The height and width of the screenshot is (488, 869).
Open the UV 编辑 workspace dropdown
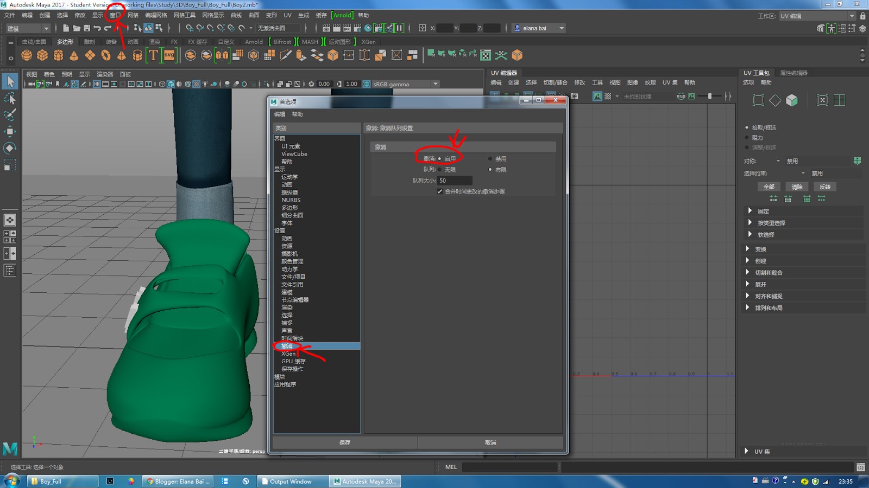817,16
